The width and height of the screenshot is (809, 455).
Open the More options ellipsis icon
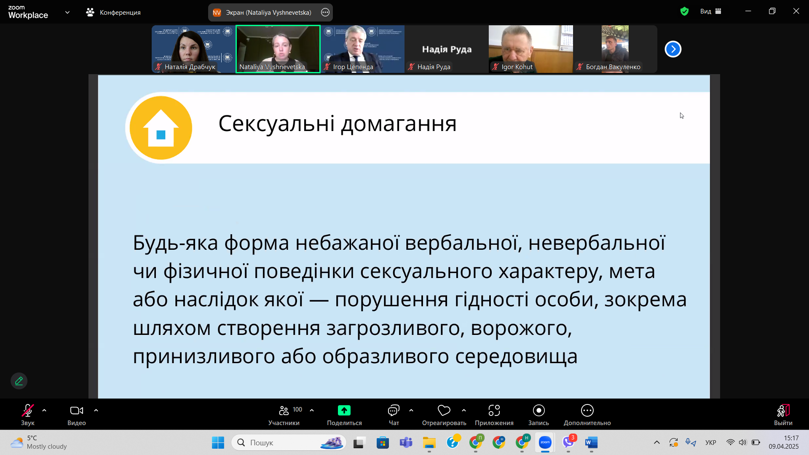coord(587,410)
